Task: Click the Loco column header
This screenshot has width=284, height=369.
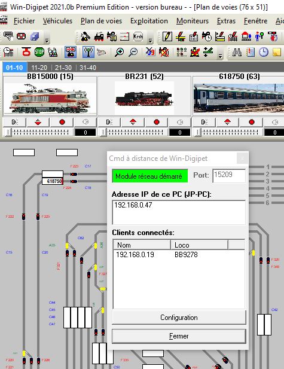Action: (x=199, y=245)
